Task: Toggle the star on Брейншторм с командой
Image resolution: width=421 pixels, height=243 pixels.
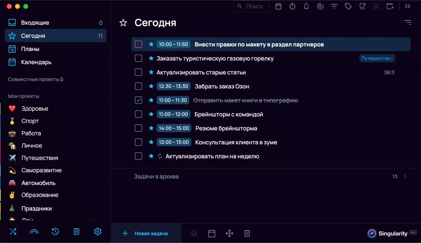Action: [151, 114]
